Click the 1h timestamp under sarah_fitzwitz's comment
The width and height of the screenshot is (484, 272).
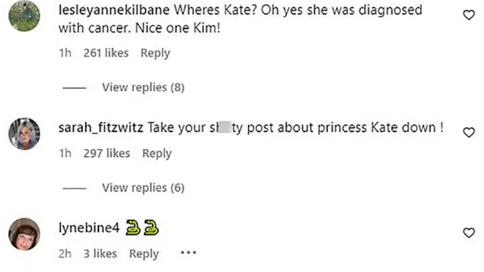pos(65,153)
